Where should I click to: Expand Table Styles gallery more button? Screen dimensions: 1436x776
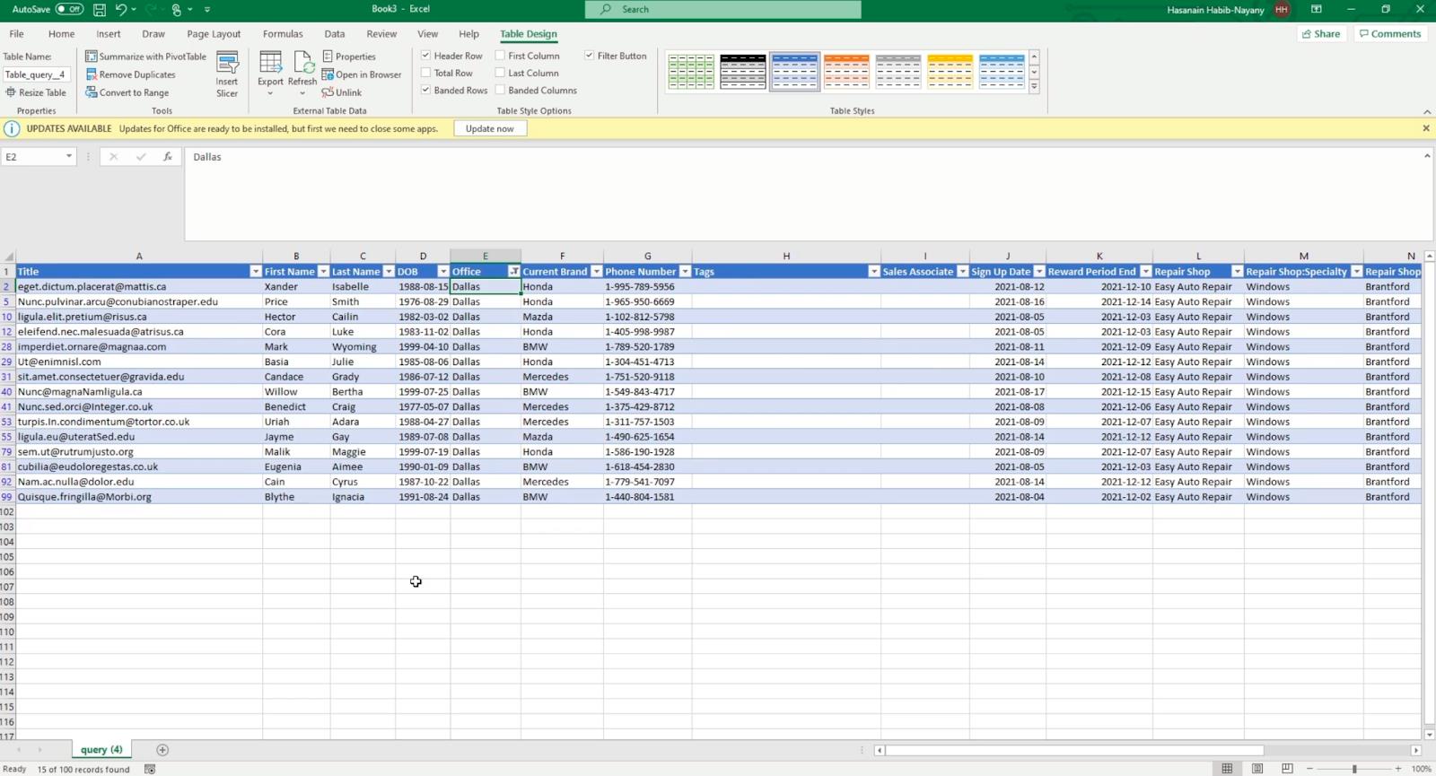pos(1034,87)
